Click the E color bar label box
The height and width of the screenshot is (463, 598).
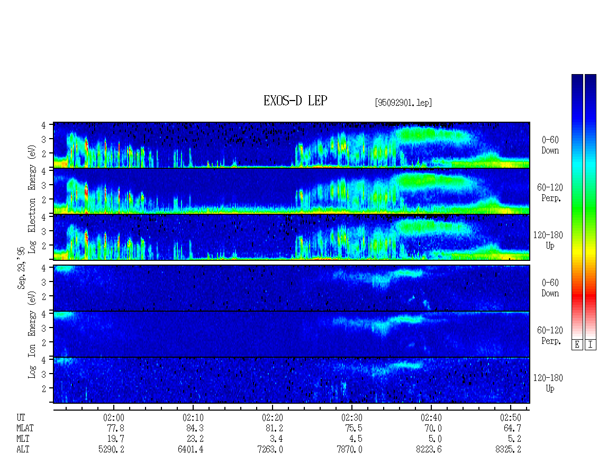577,345
